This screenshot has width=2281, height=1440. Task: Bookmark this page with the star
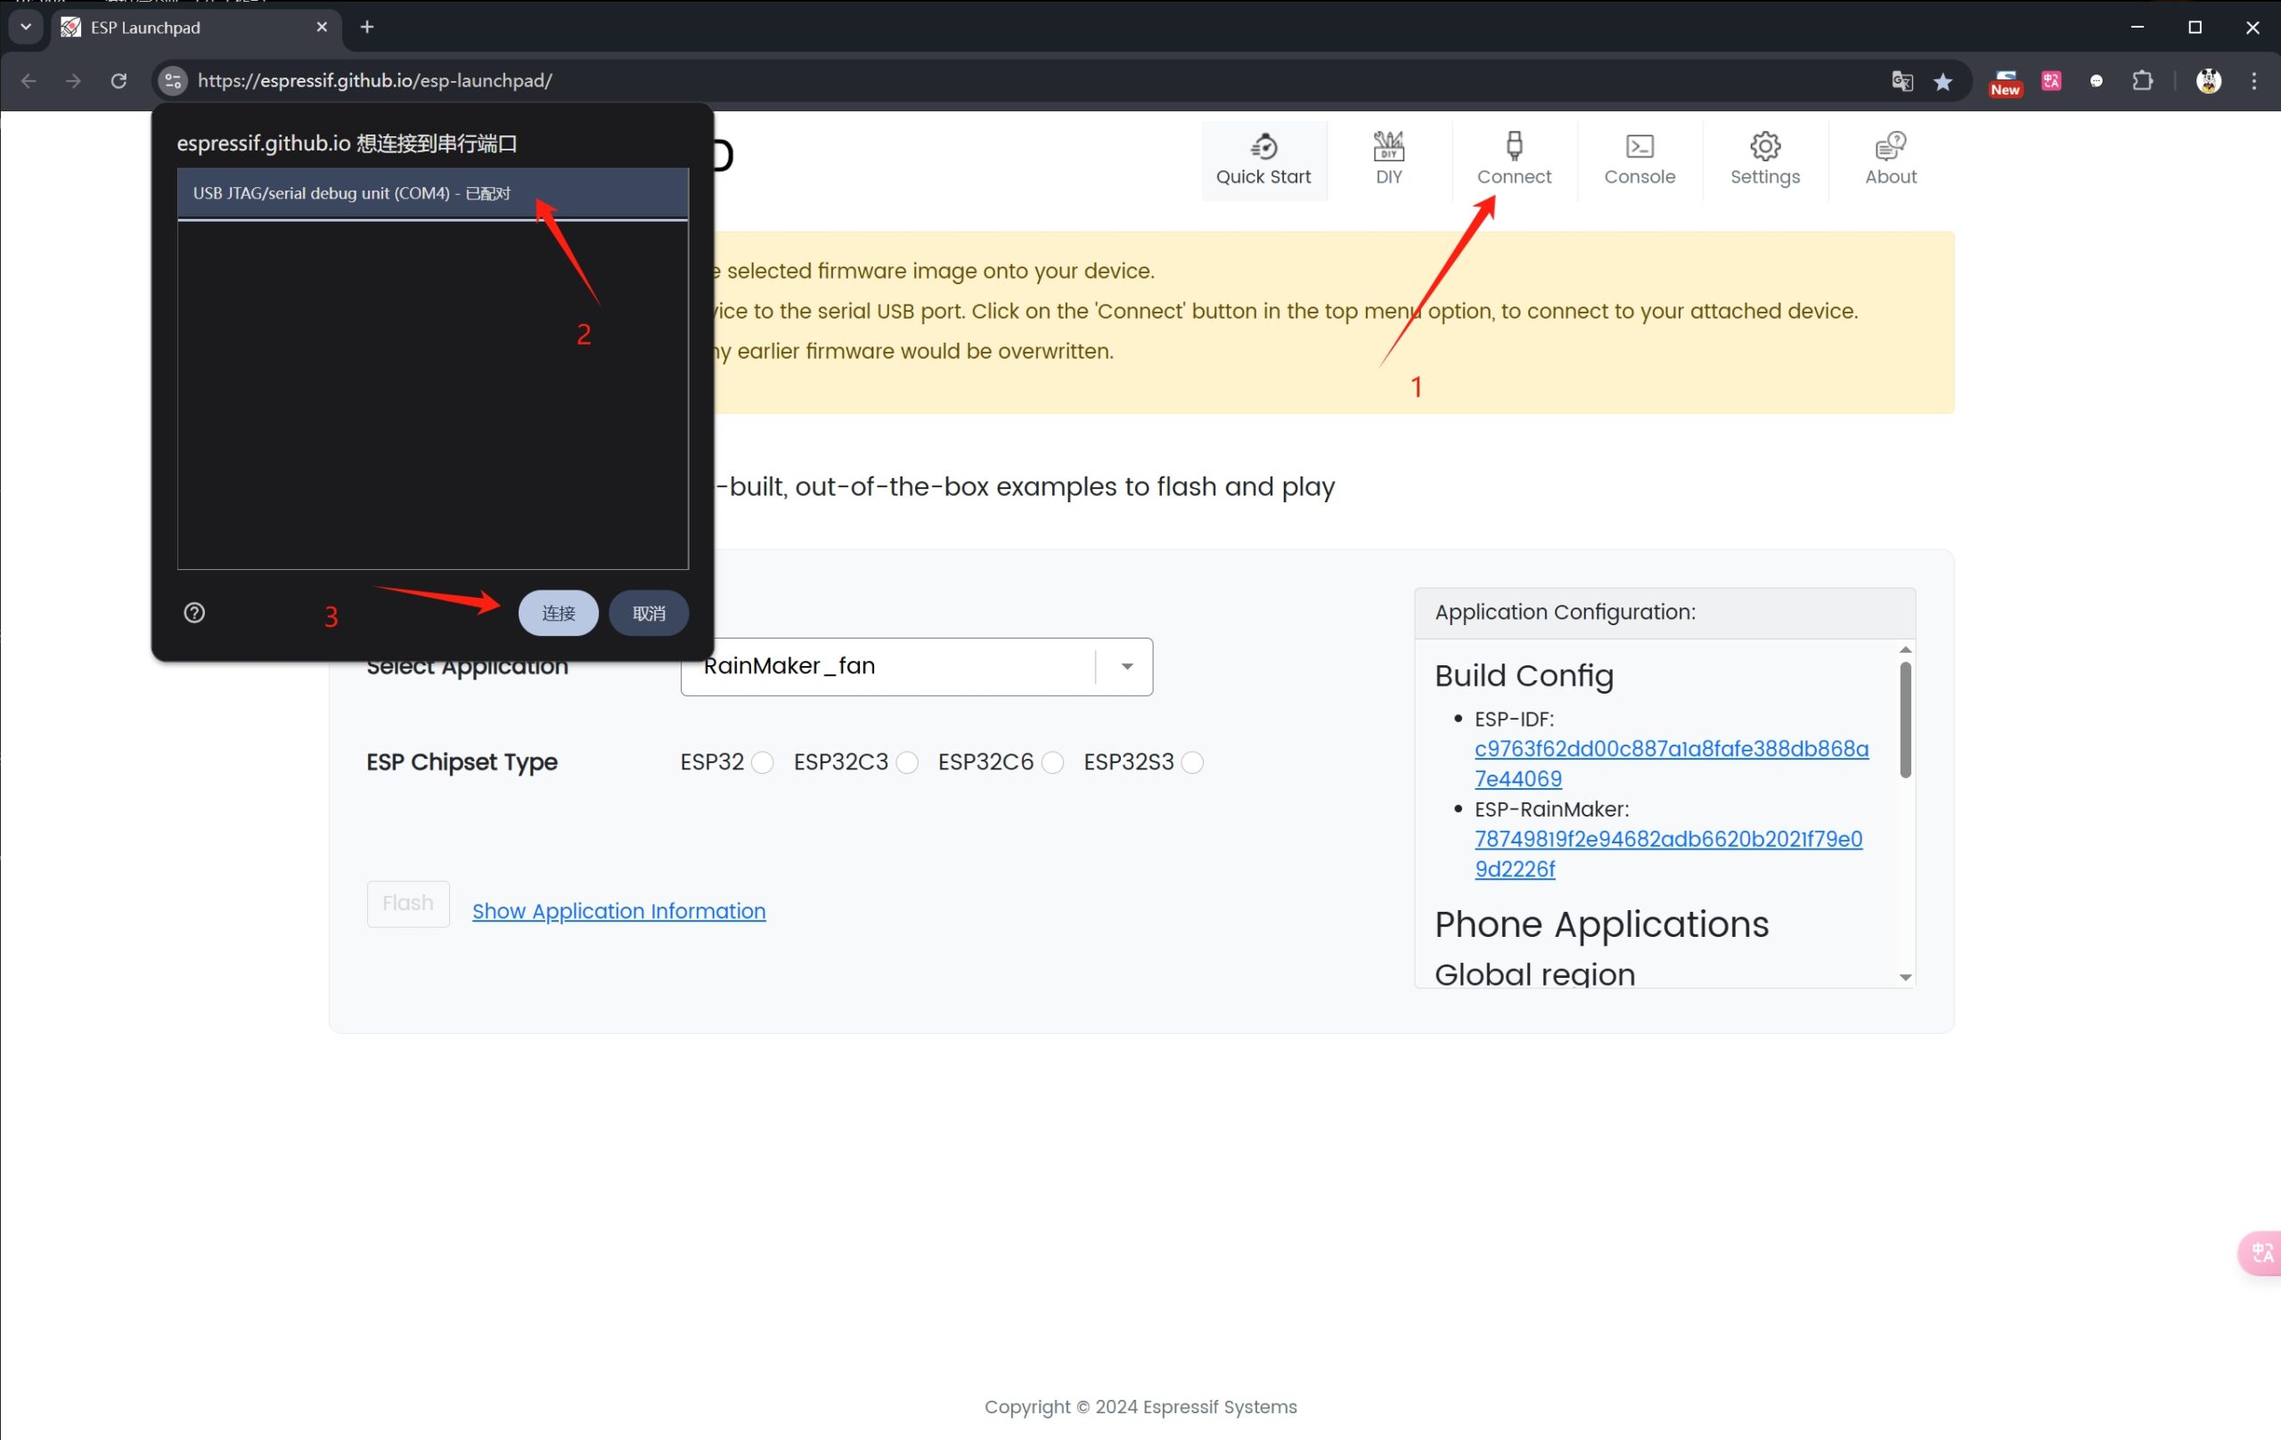click(1942, 81)
